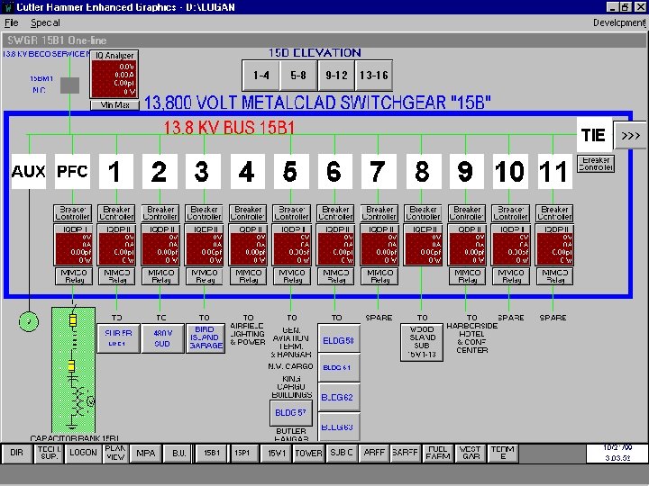Switch to the 15P1 screen
The height and width of the screenshot is (486, 649).
point(243,454)
